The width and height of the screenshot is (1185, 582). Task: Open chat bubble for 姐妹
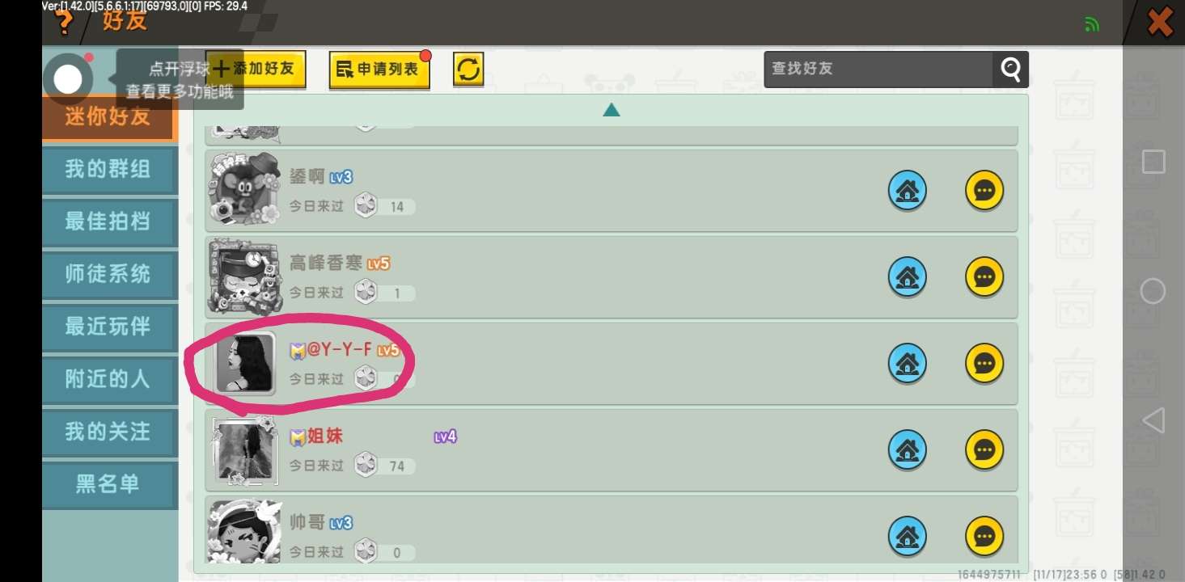tap(984, 450)
